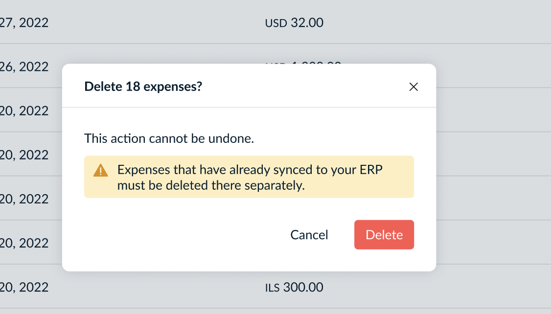Click the "20, 2022" date just above the ILS row
551x314 pixels.
pos(24,243)
